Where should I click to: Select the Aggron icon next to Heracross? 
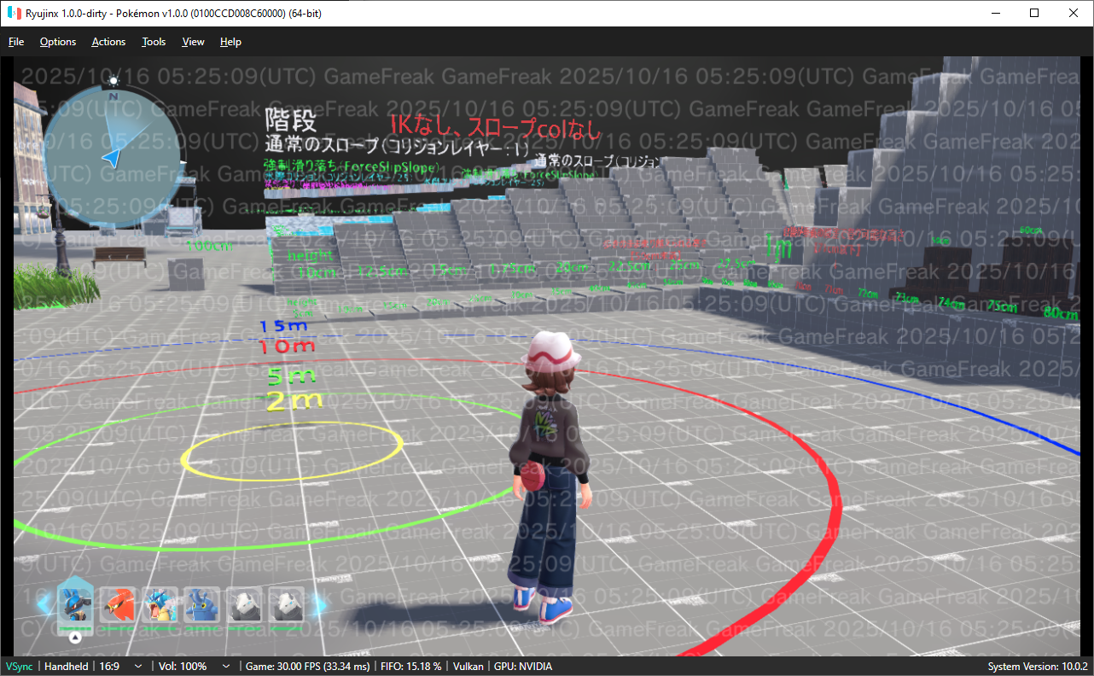click(245, 605)
